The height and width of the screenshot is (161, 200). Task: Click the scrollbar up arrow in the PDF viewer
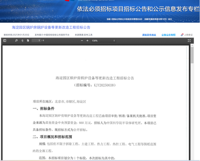coord(192,45)
